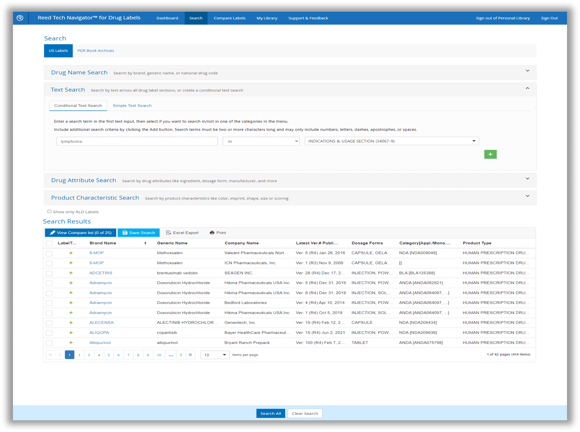
Task: Click the Search navbar item
Action: pos(196,18)
